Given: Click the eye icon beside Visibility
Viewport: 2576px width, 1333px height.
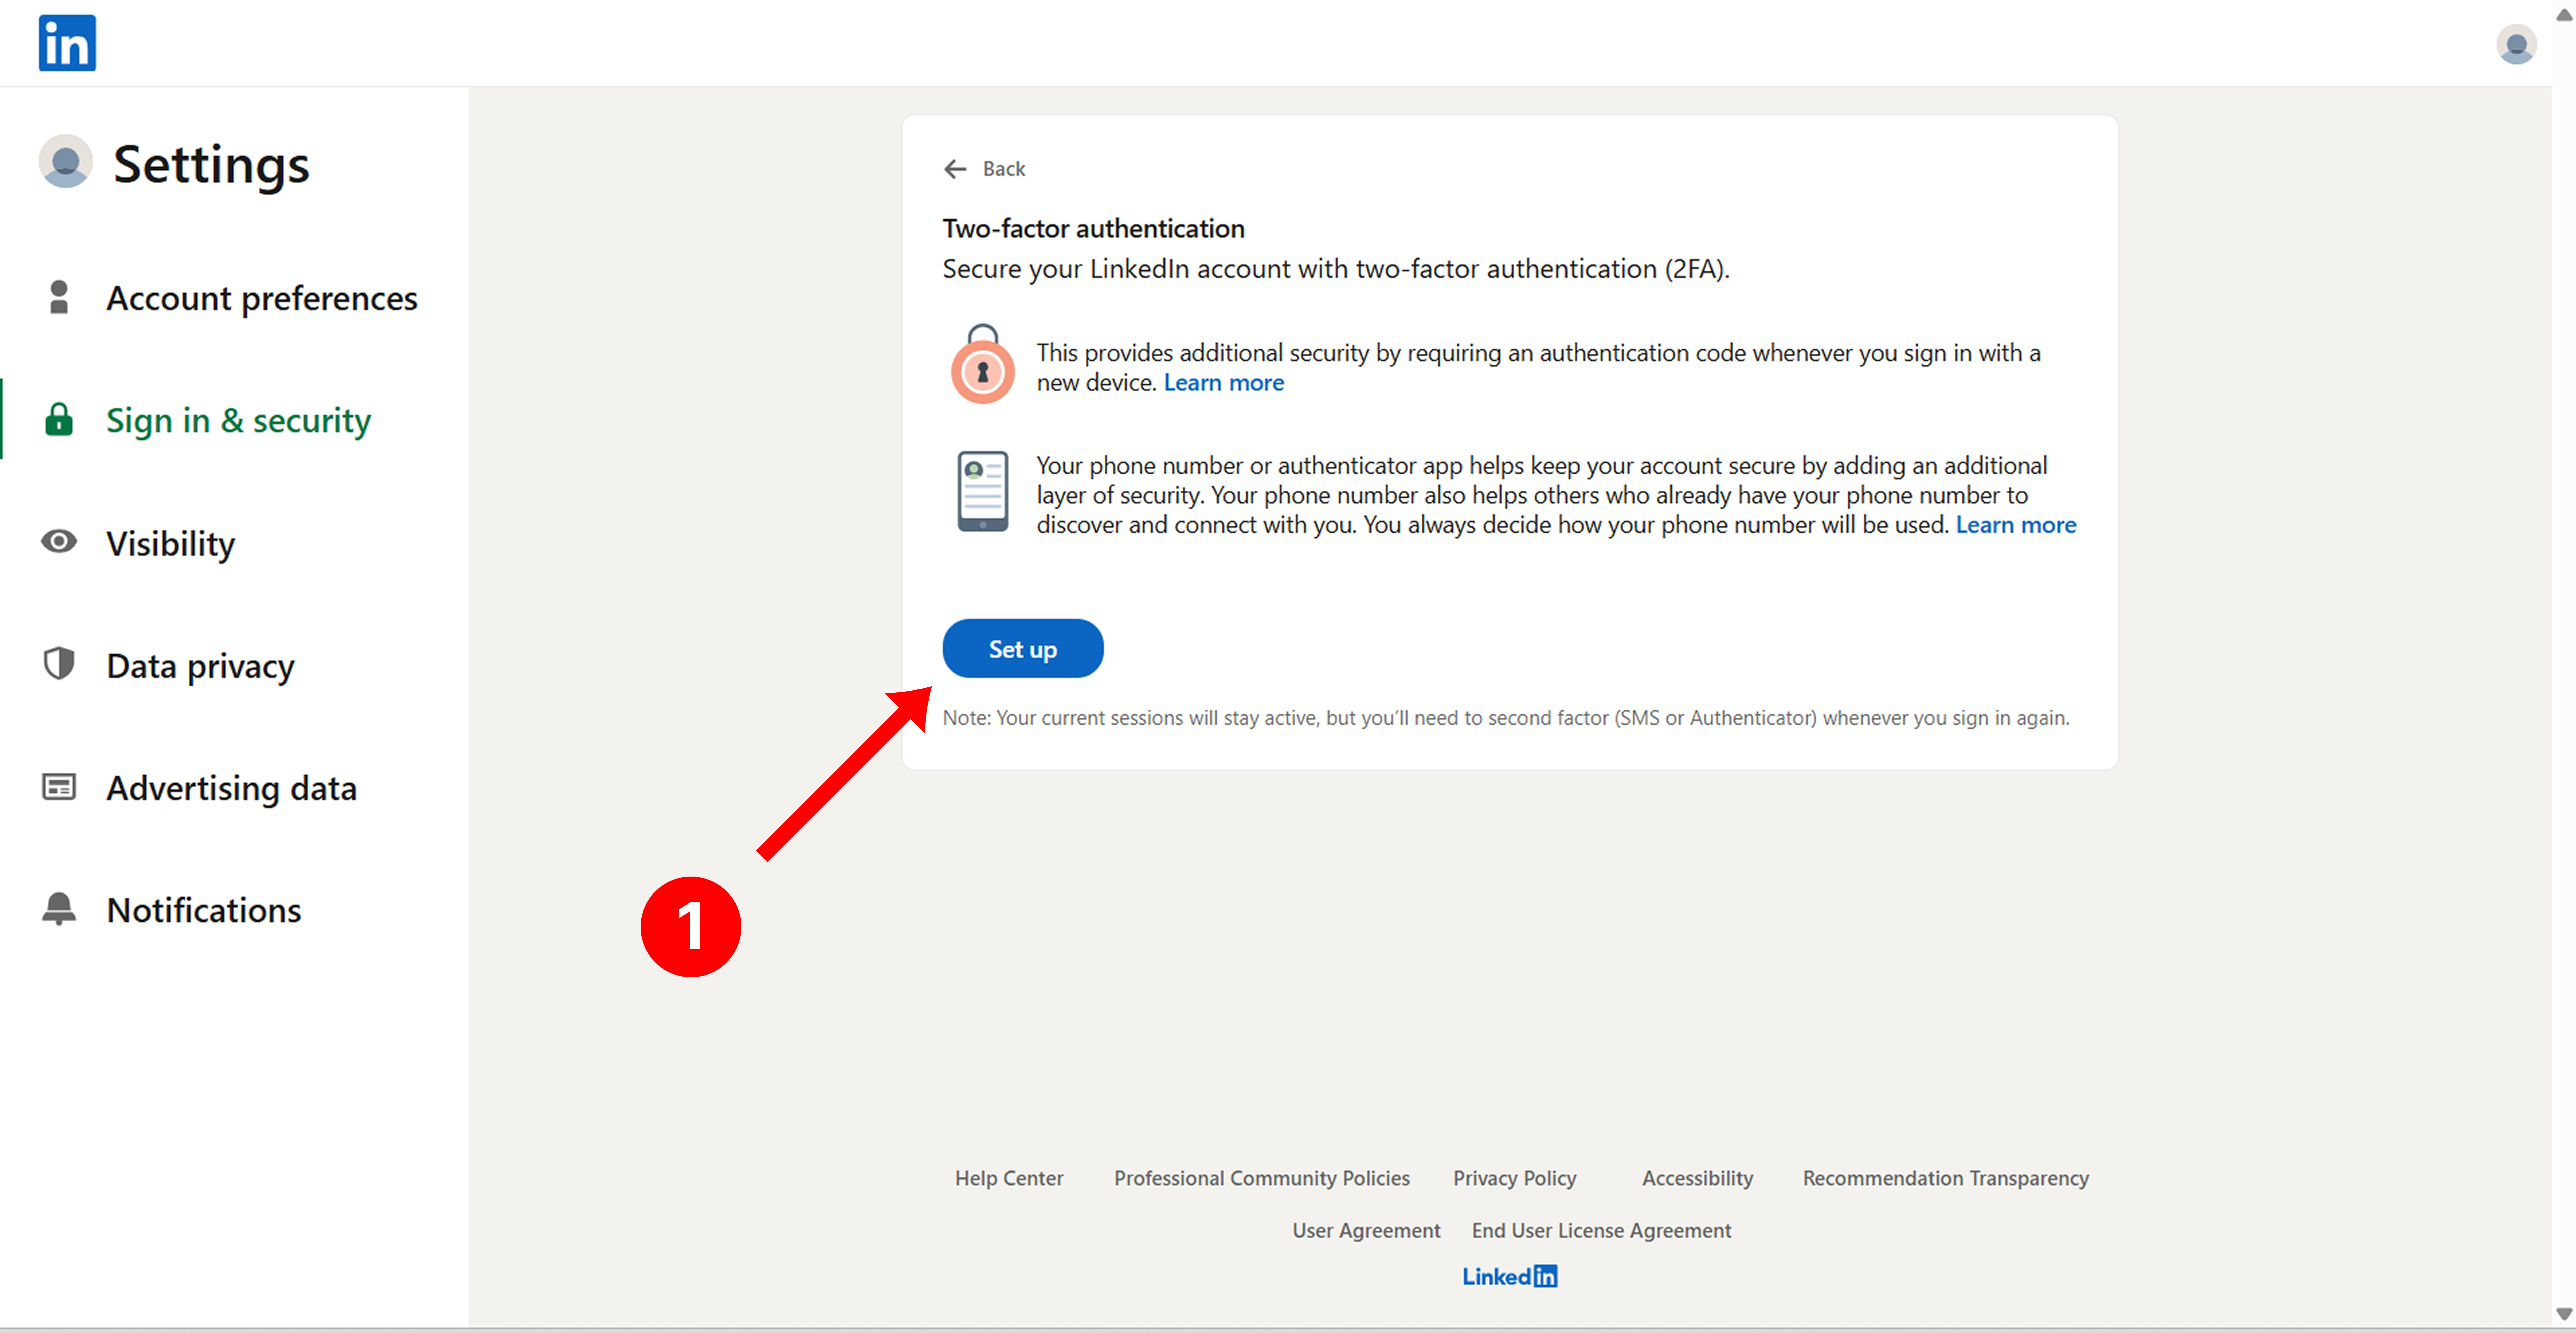Looking at the screenshot, I should click(x=59, y=542).
